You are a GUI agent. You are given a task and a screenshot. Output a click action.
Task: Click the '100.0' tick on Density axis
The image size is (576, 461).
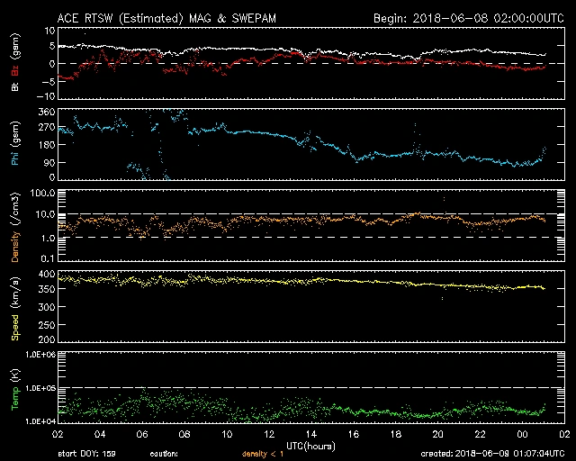(x=42, y=193)
